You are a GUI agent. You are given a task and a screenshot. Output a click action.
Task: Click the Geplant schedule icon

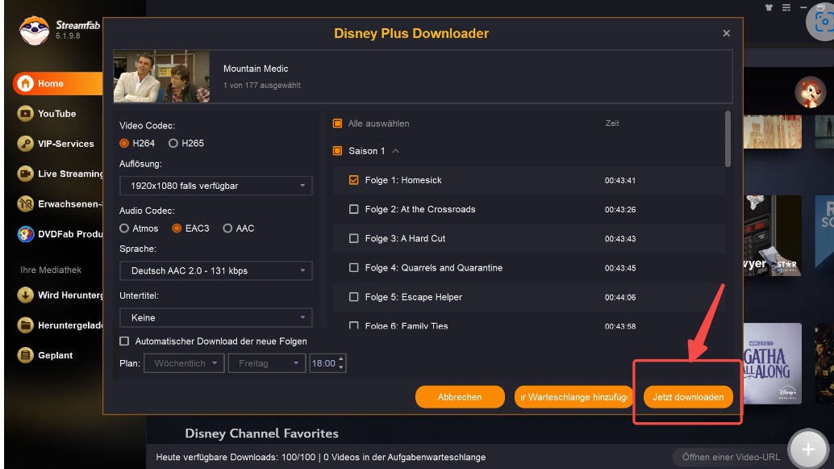[25, 355]
